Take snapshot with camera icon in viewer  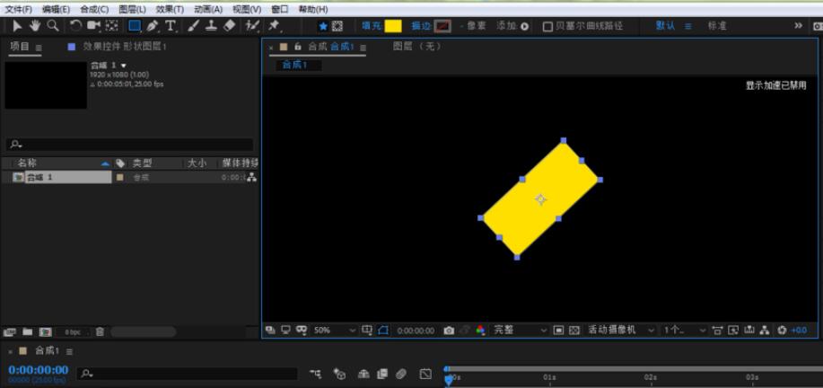[x=449, y=331]
